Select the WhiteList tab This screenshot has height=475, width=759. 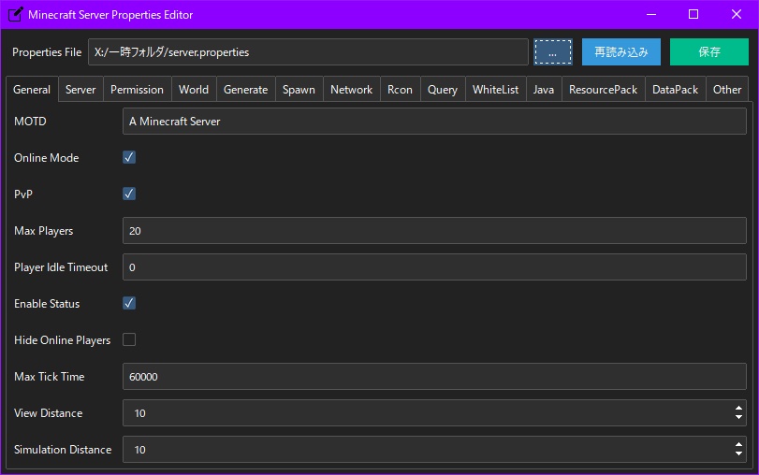tap(496, 90)
